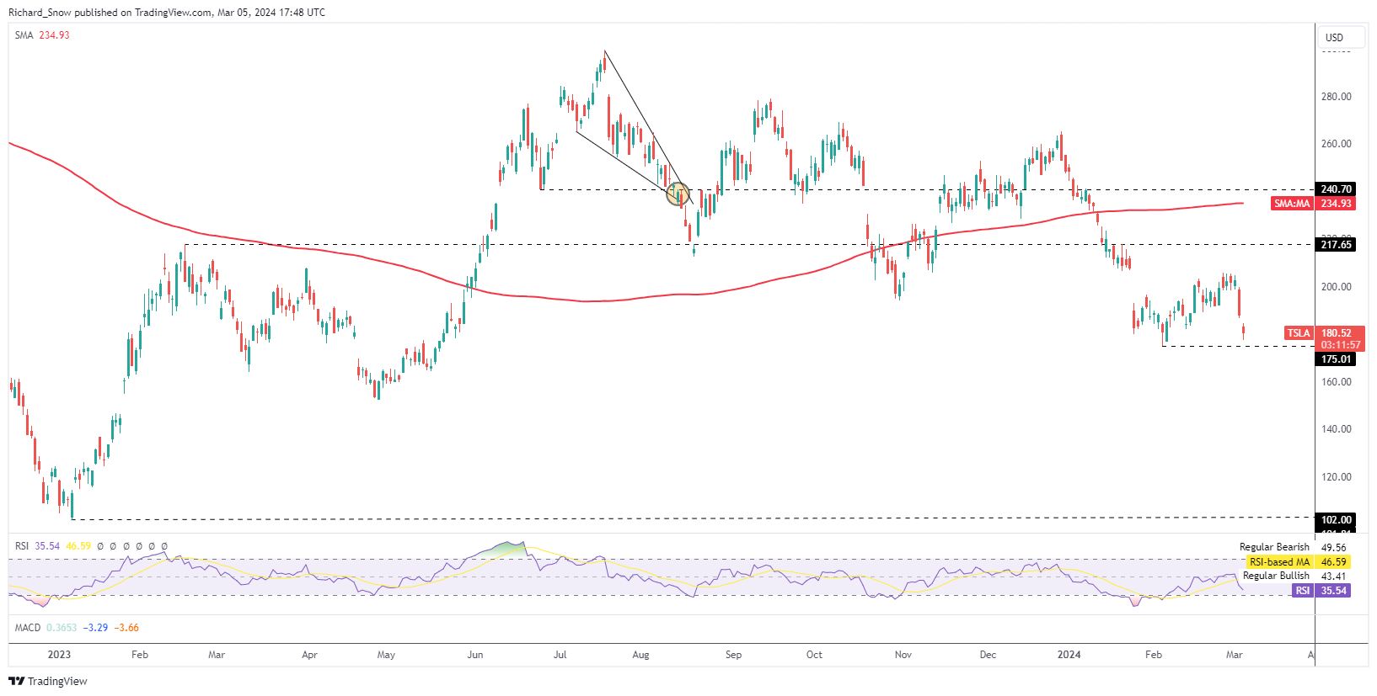The image size is (1377, 696).
Task: Select the SMA:MA 234.93 axis label
Action: pyautogui.click(x=1313, y=204)
